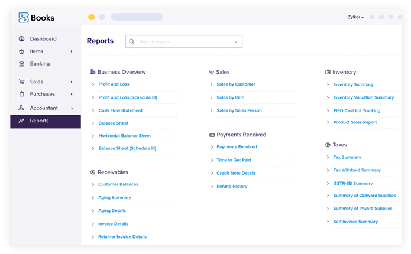Open Purchases in the sidebar
The image size is (411, 254).
pyautogui.click(x=43, y=94)
